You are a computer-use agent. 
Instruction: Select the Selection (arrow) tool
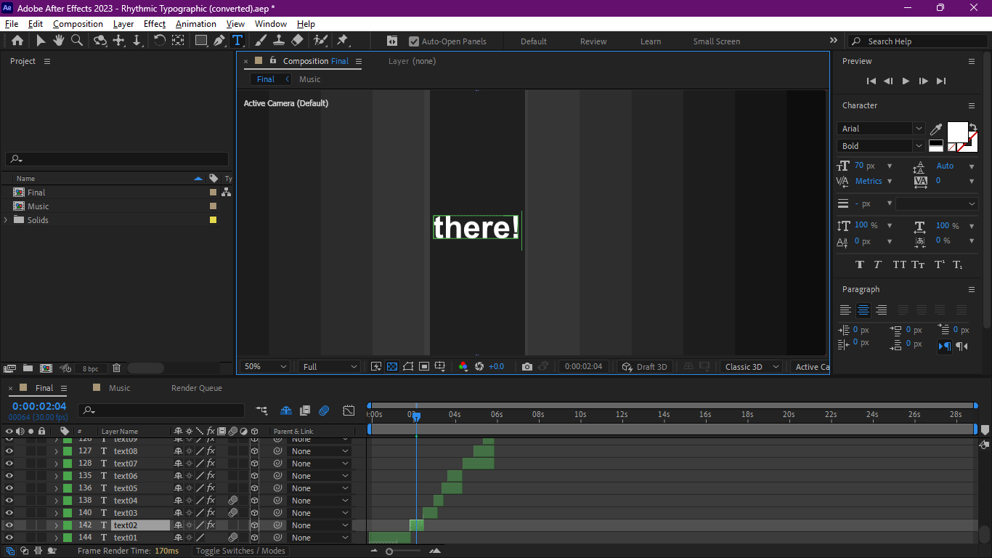click(41, 41)
